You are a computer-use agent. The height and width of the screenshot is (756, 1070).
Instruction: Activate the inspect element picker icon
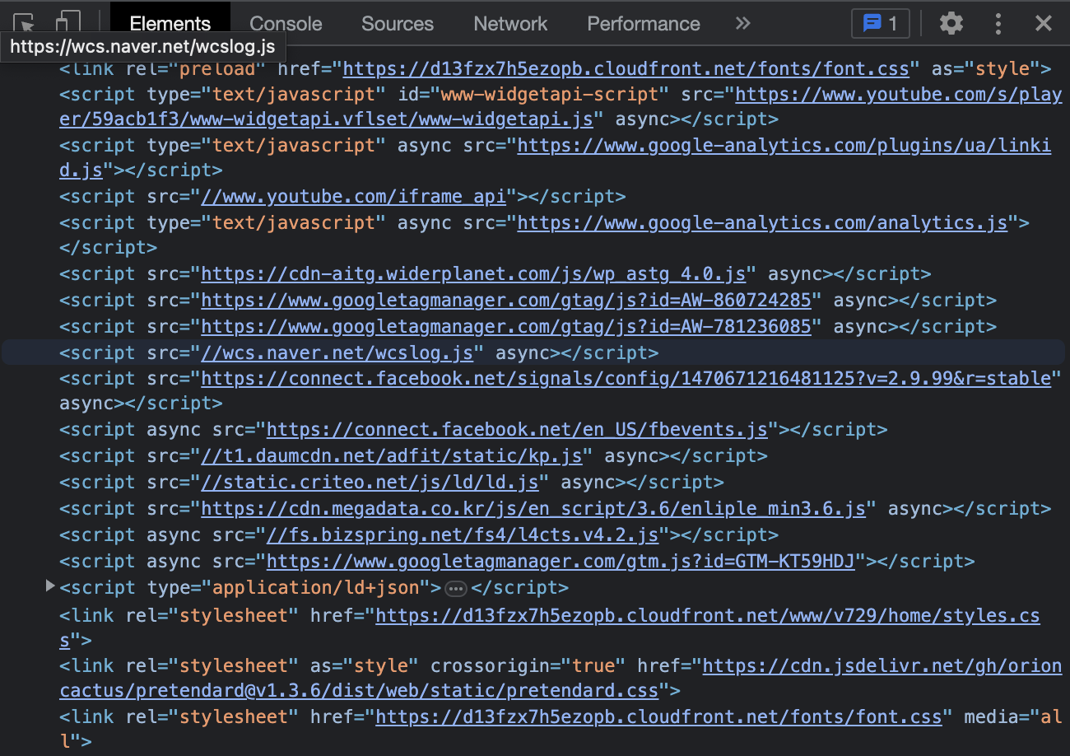pyautogui.click(x=24, y=22)
